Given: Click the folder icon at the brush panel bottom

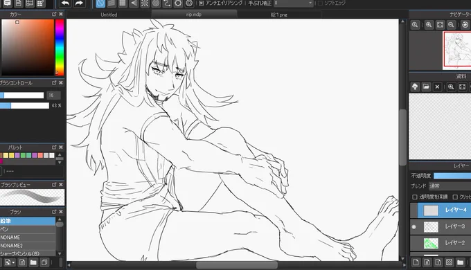Looking at the screenshot, I should coord(33,262).
